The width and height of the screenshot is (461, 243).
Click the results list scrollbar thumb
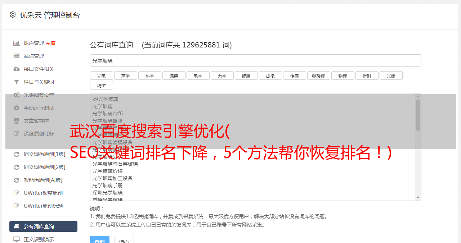coord(418,115)
